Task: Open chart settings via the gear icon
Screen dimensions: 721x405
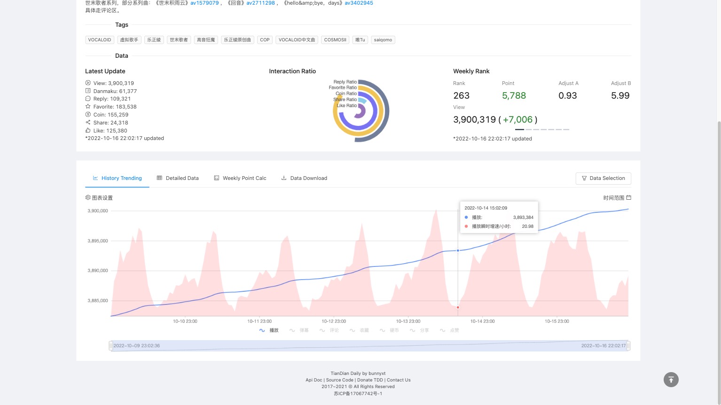Action: pos(88,197)
